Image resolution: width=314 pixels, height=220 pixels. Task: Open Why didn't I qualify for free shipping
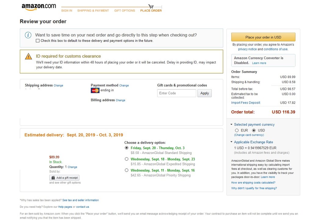pos(254,188)
